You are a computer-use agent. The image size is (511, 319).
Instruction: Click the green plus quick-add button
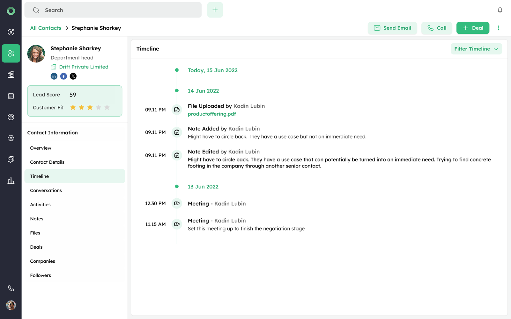click(215, 10)
